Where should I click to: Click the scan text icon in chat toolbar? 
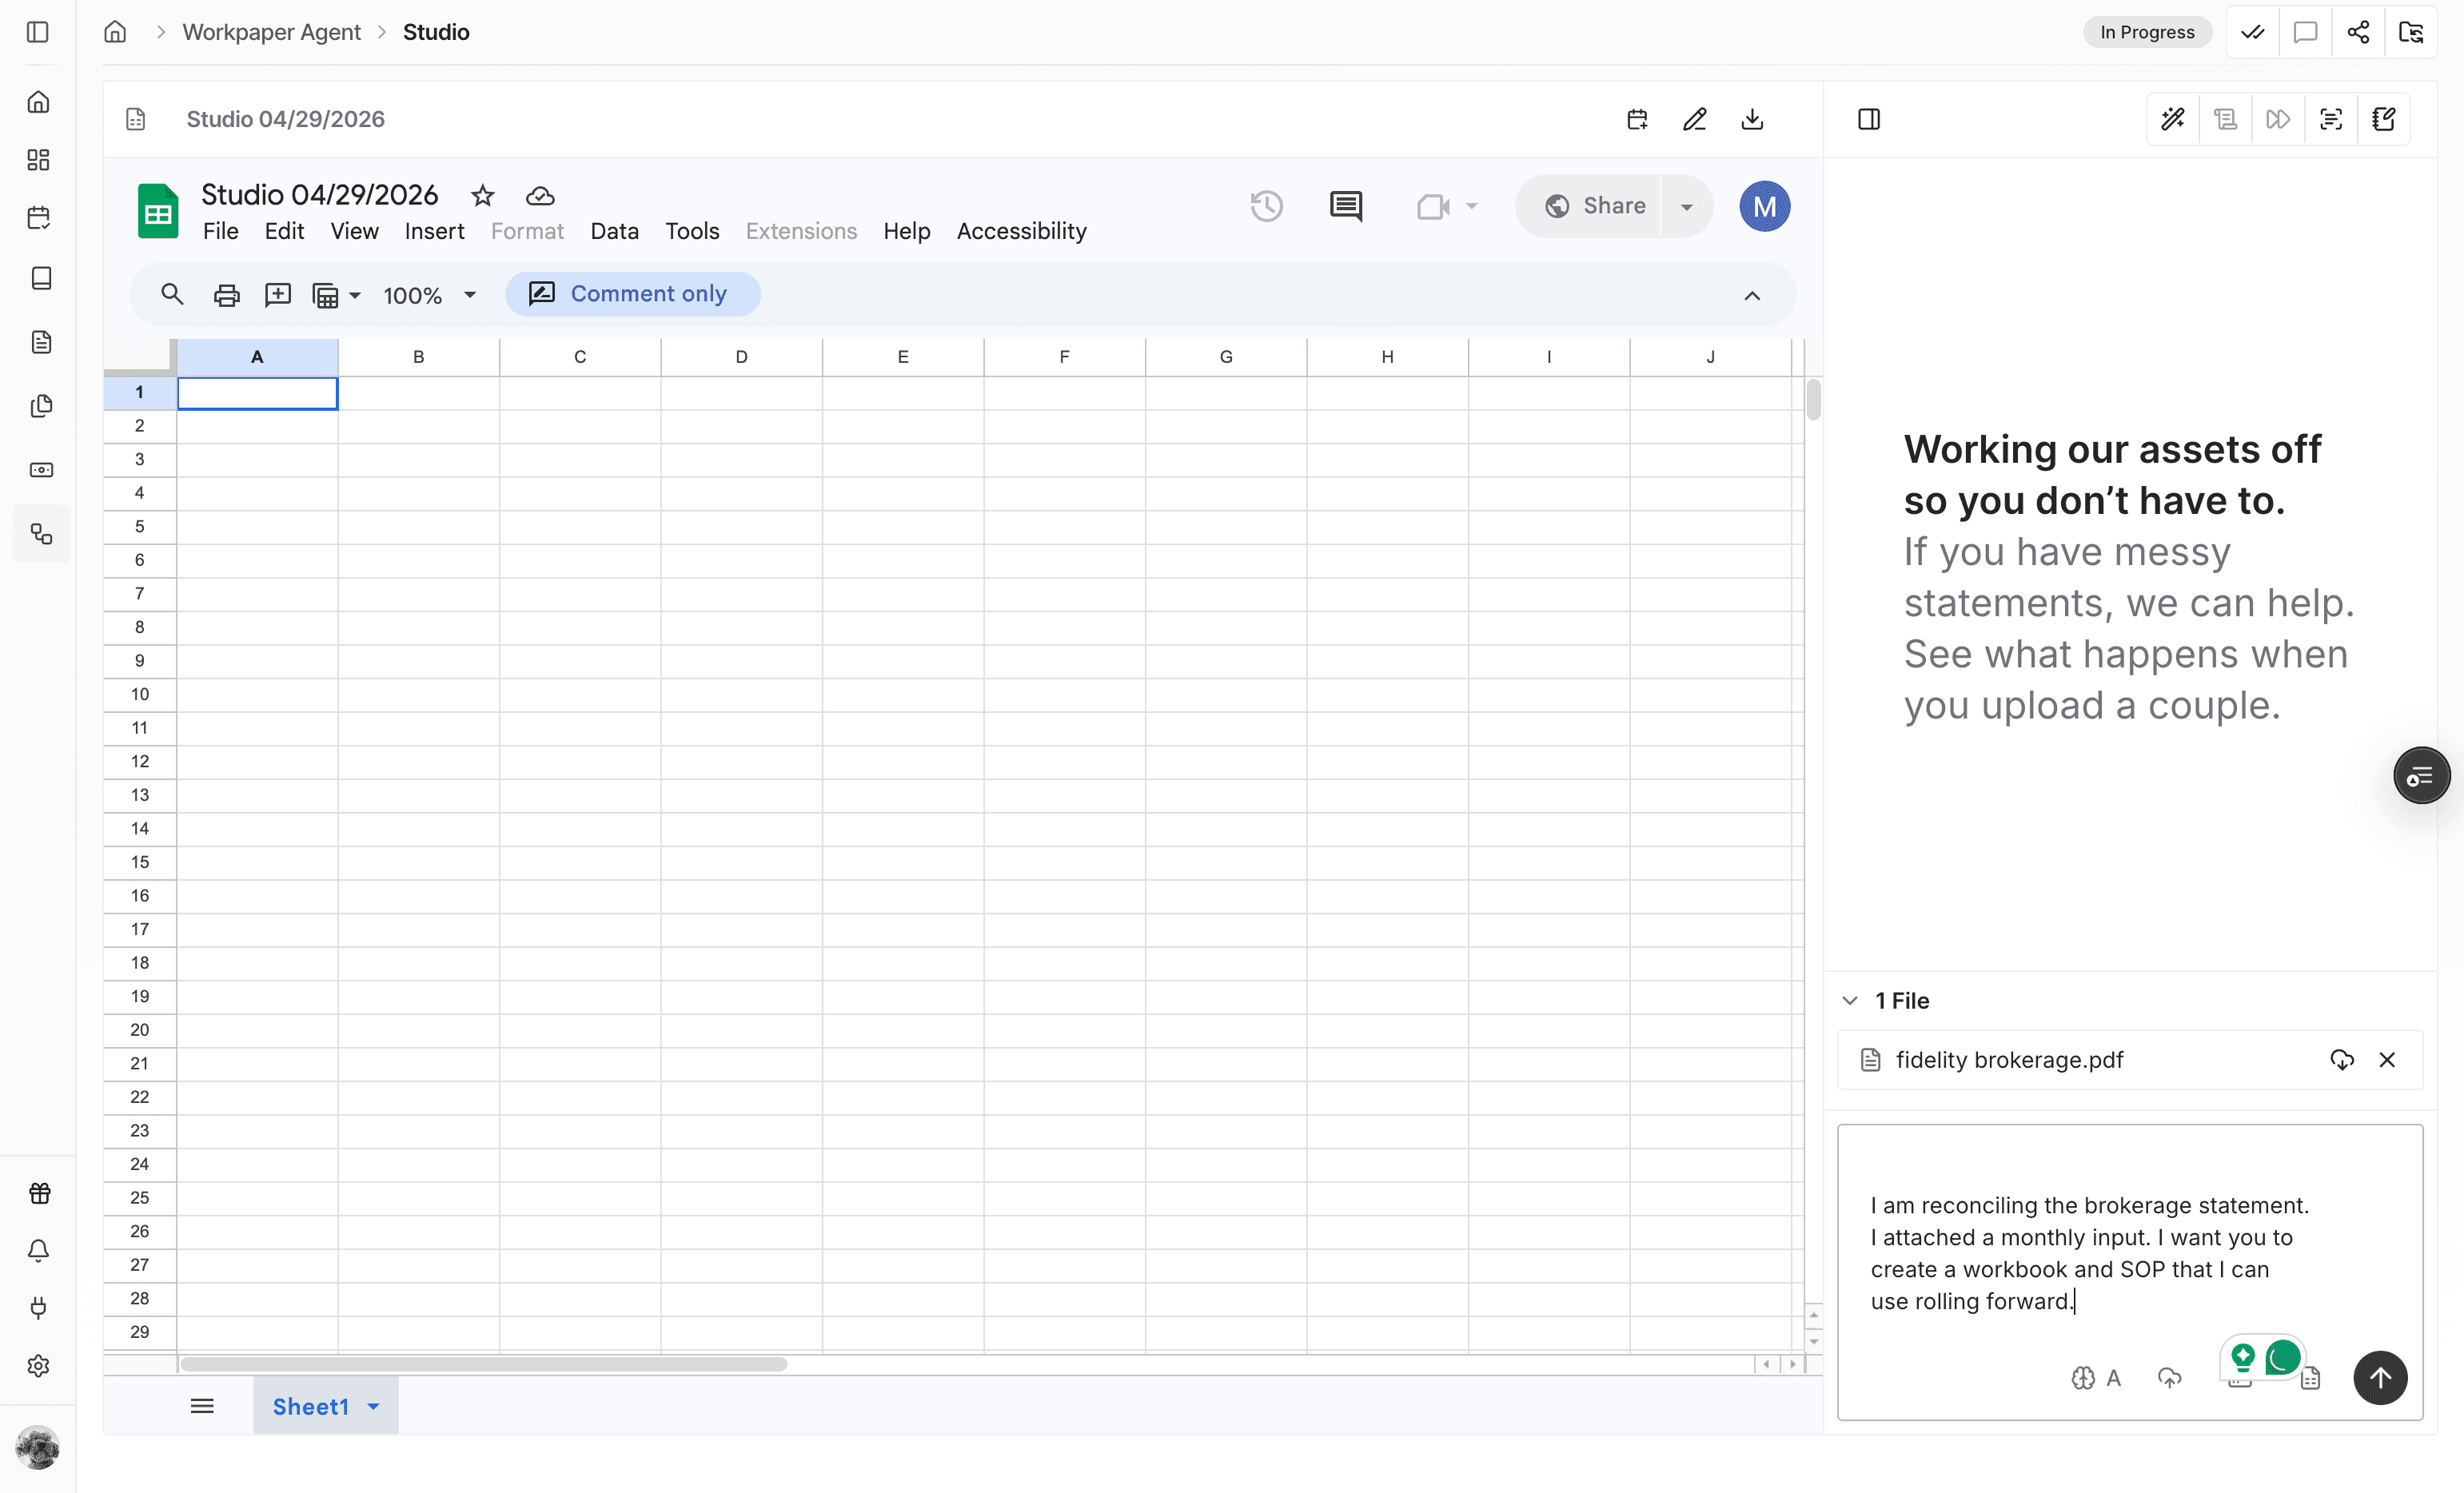point(2331,120)
